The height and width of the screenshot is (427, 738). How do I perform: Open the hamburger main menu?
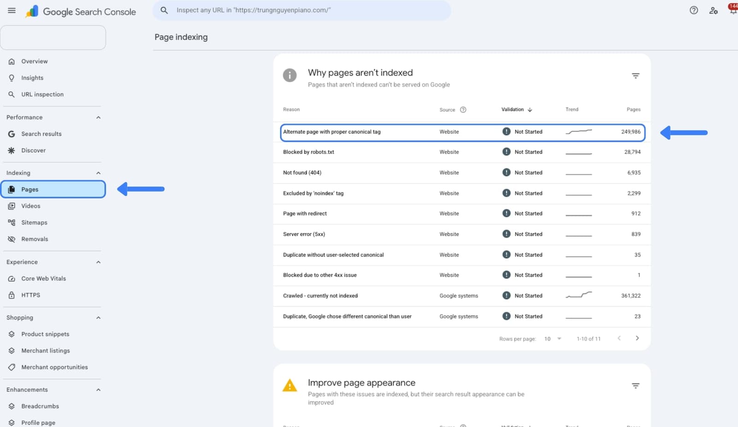click(x=12, y=10)
